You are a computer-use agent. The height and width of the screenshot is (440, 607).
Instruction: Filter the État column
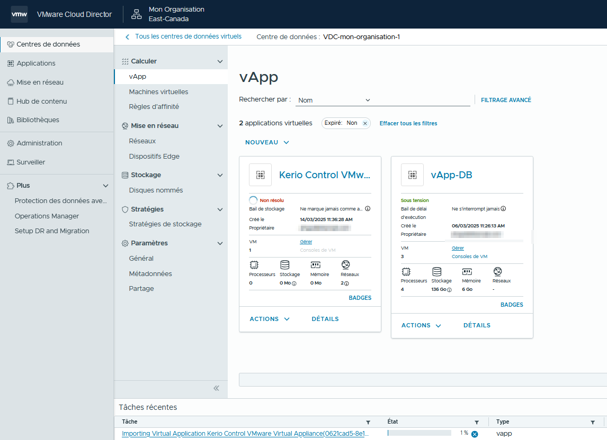(x=477, y=422)
